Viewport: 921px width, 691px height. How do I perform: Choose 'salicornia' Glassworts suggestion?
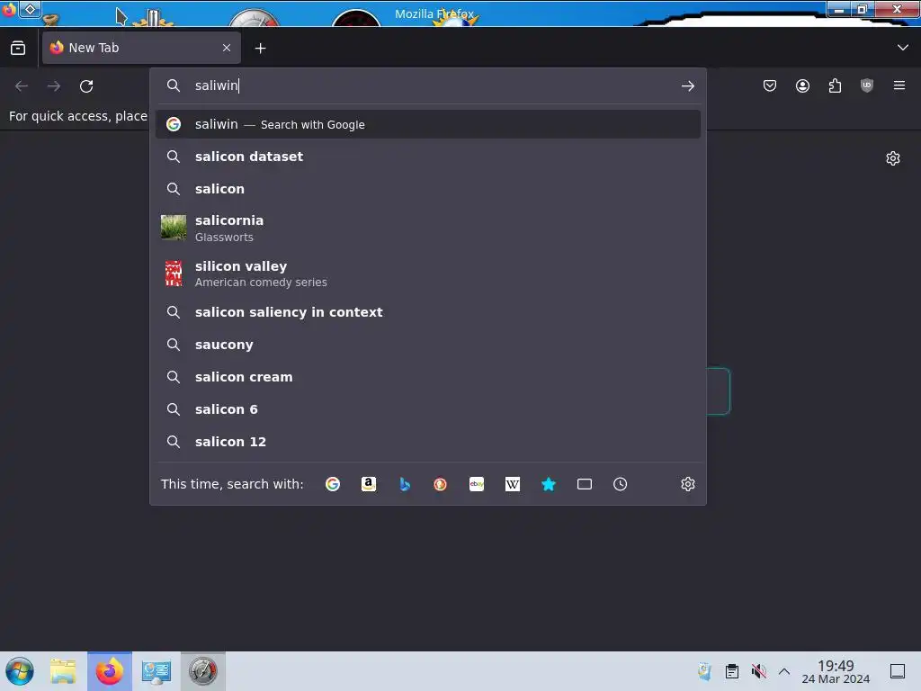pyautogui.click(x=427, y=228)
